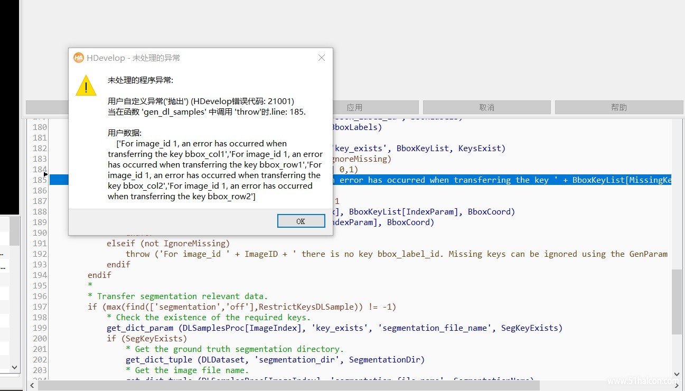
Task: Click the error code 21001 line
Action: click(201, 101)
